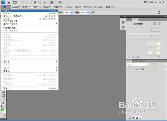Open the flow 100% slider arrow
The image size is (167, 121).
click(x=88, y=13)
